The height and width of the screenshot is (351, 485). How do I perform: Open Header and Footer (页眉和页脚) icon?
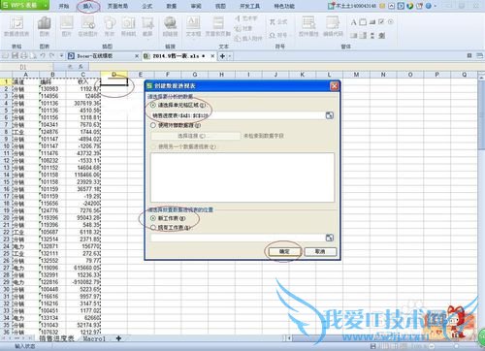pyautogui.click(x=218, y=26)
